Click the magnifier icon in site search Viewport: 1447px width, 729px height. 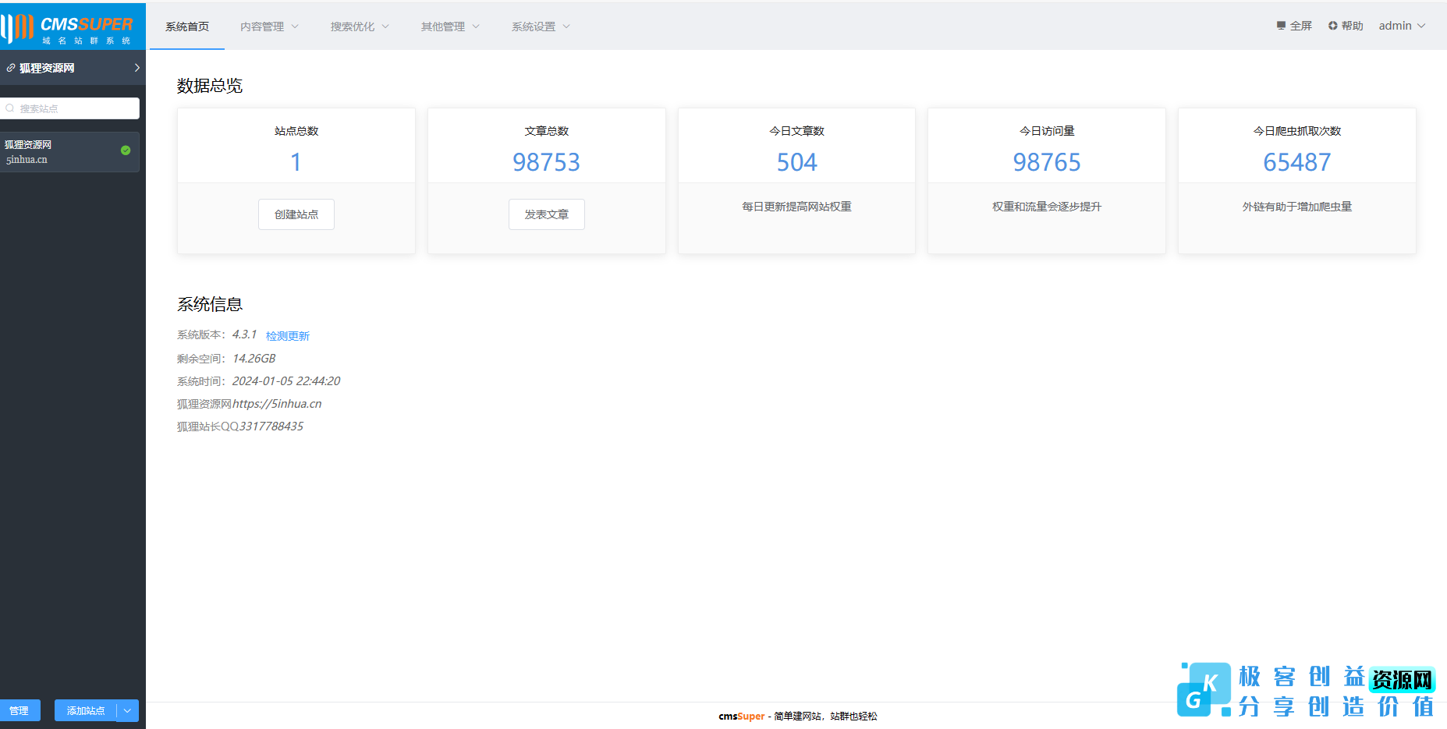tap(10, 108)
